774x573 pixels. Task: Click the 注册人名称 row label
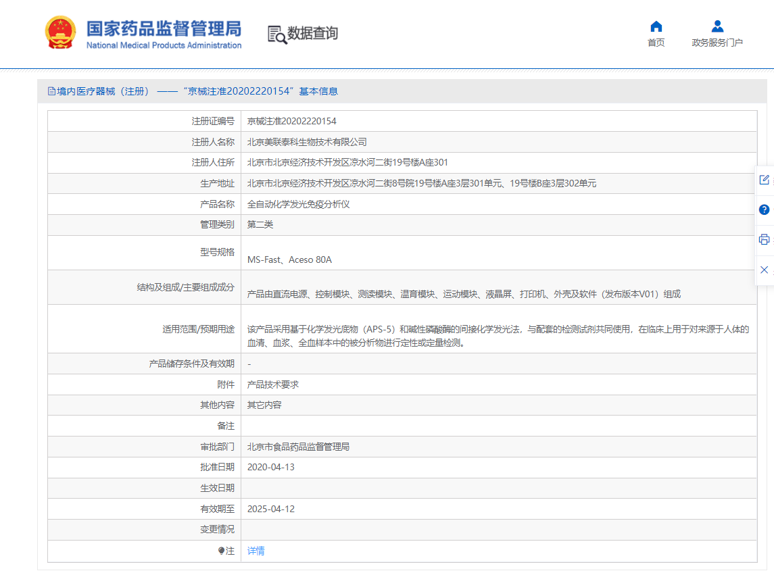click(x=213, y=142)
